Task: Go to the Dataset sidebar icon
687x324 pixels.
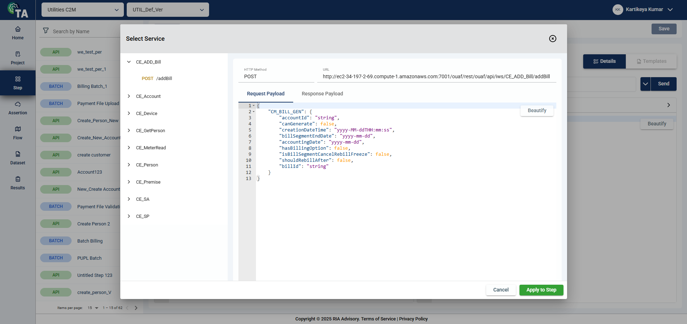Action: click(x=18, y=158)
